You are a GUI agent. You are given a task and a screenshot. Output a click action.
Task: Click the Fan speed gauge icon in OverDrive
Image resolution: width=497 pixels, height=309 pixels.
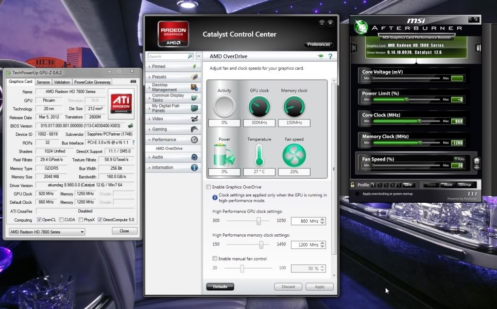tap(294, 155)
